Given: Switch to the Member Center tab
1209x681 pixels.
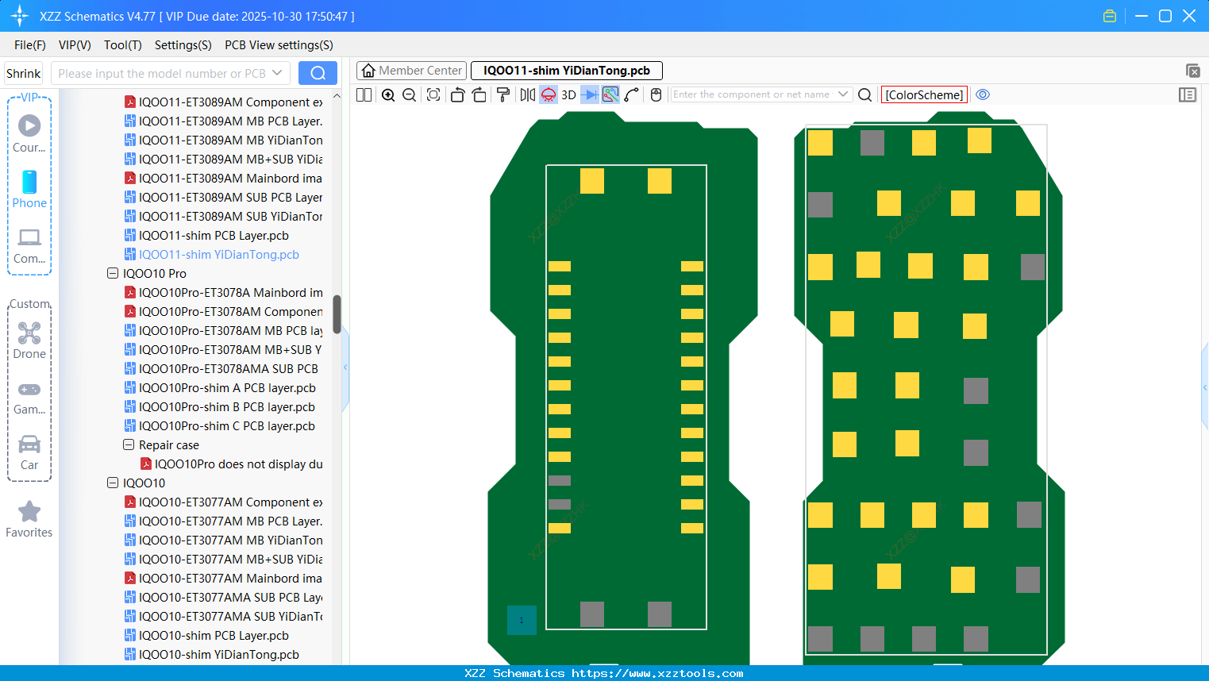Looking at the screenshot, I should point(412,71).
